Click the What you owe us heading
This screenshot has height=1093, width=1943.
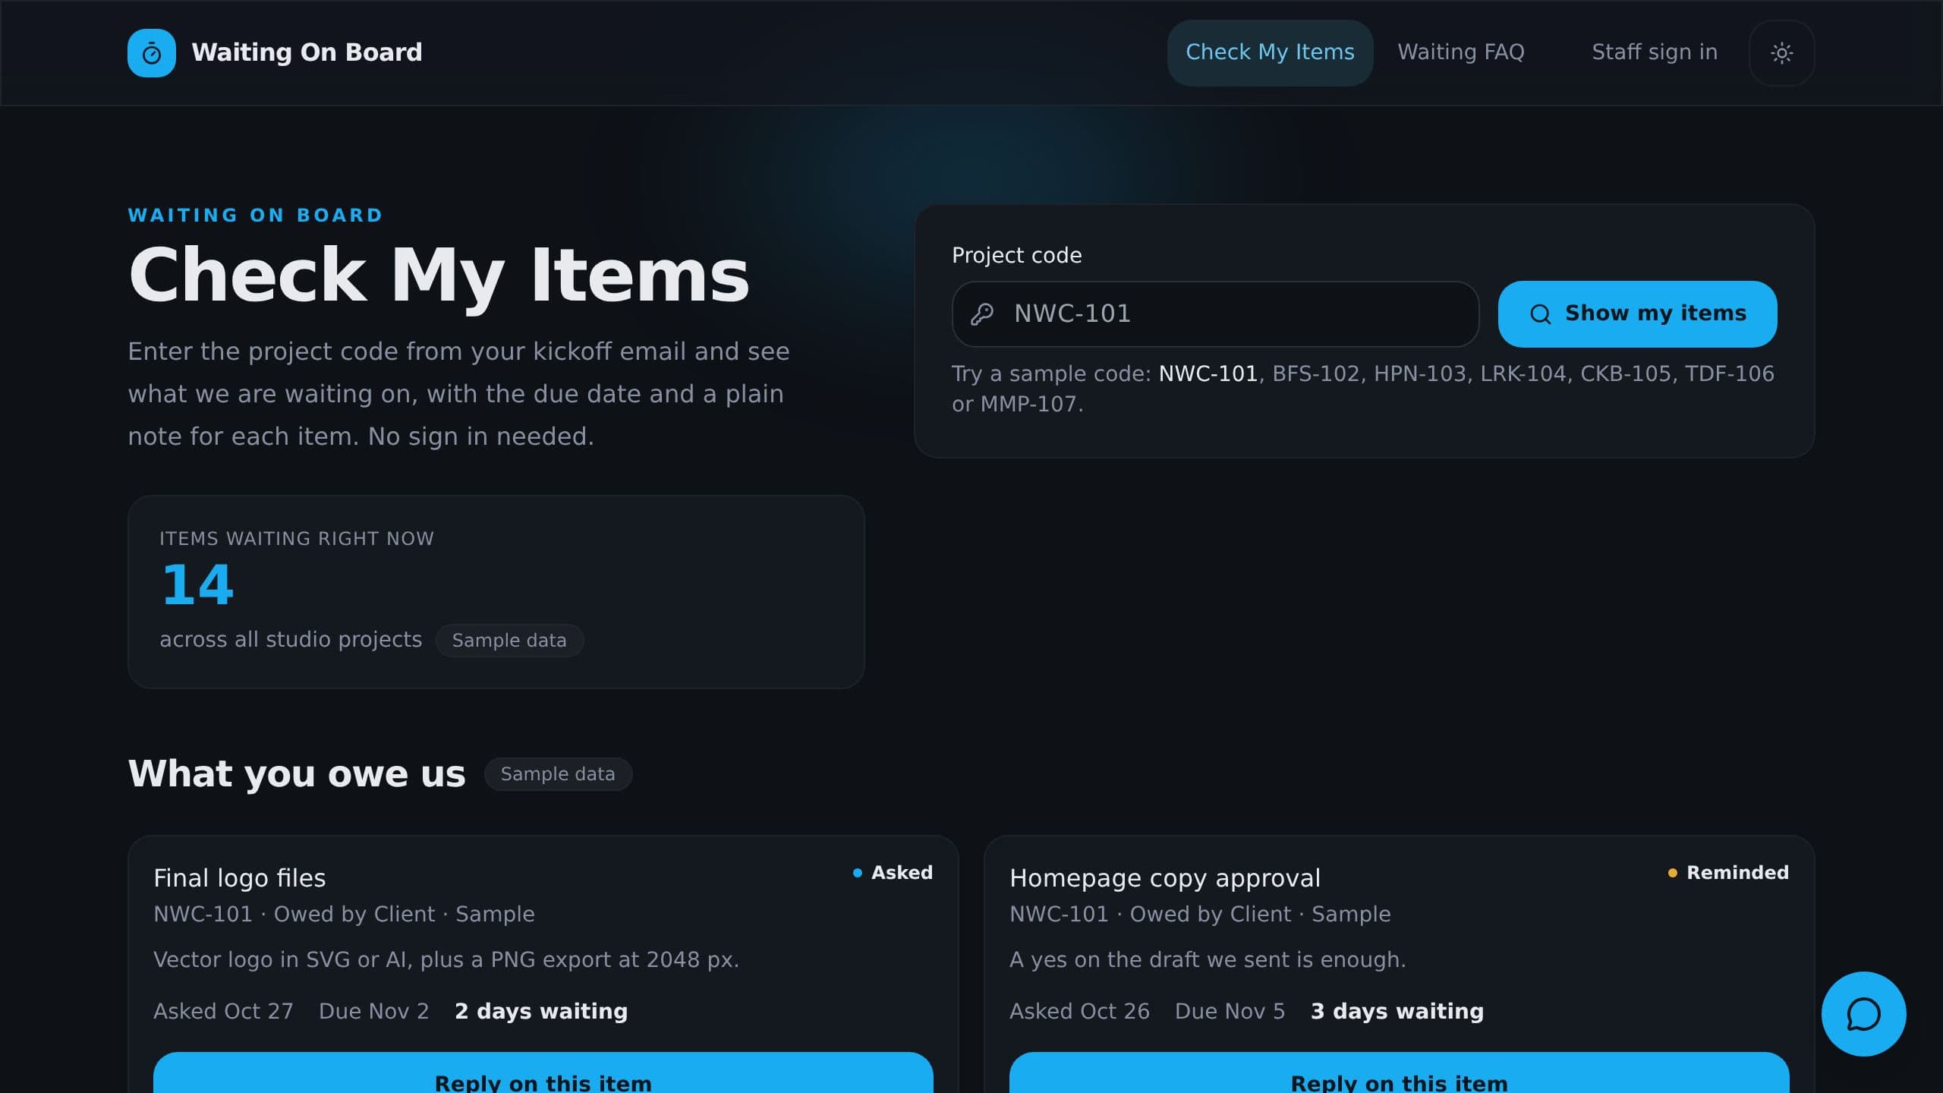(297, 774)
